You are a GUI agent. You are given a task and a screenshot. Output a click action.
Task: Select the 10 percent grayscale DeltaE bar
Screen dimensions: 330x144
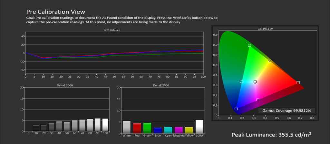coord(36,128)
